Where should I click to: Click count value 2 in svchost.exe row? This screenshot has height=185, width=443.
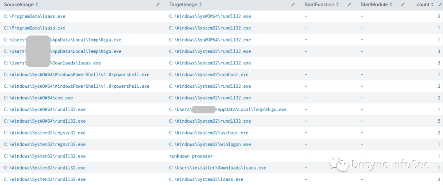(x=439, y=133)
